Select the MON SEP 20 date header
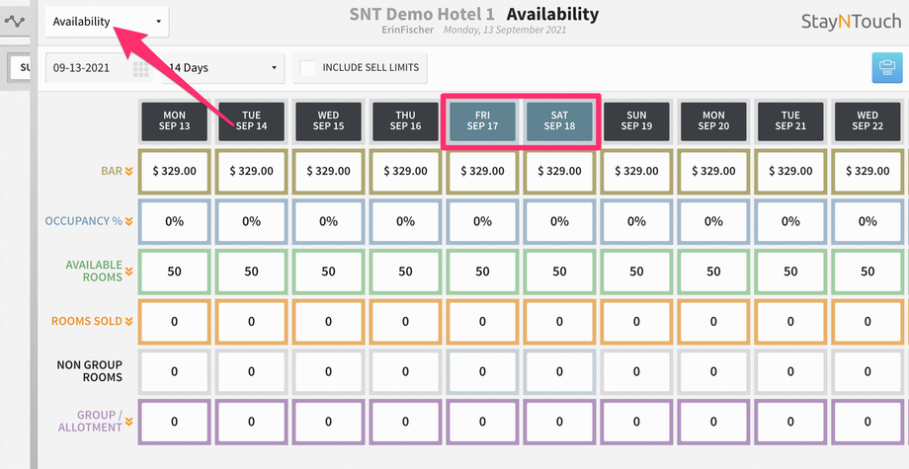 (x=713, y=121)
